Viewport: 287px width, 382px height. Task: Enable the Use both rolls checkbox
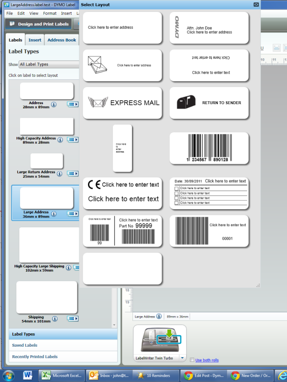click(x=192, y=360)
